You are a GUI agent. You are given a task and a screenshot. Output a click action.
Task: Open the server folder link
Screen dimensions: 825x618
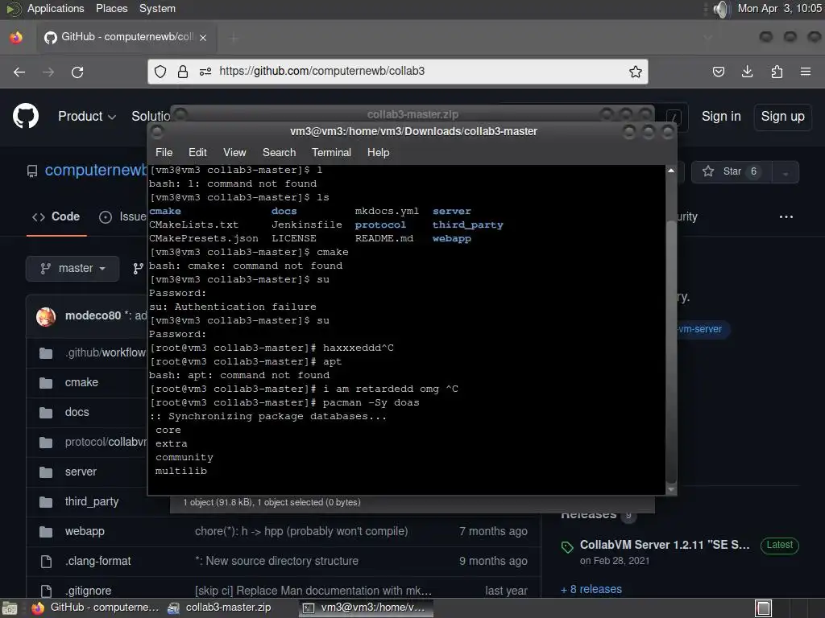click(x=81, y=472)
